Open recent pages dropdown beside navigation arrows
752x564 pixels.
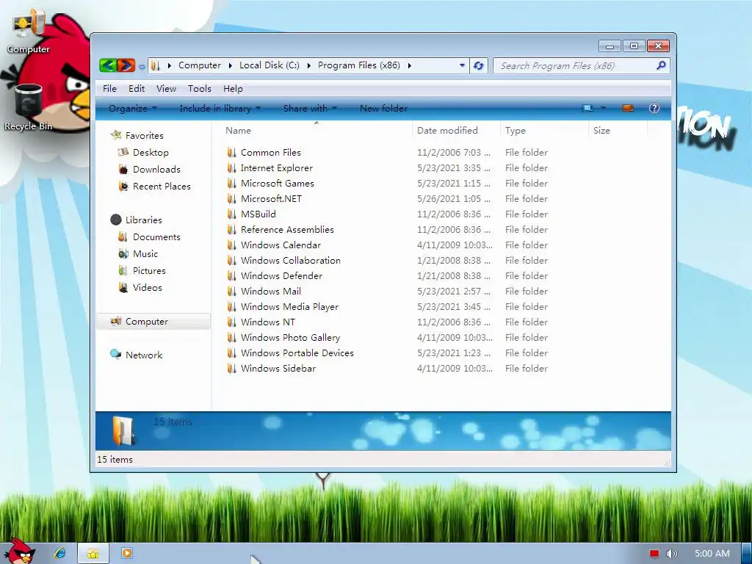tap(142, 67)
